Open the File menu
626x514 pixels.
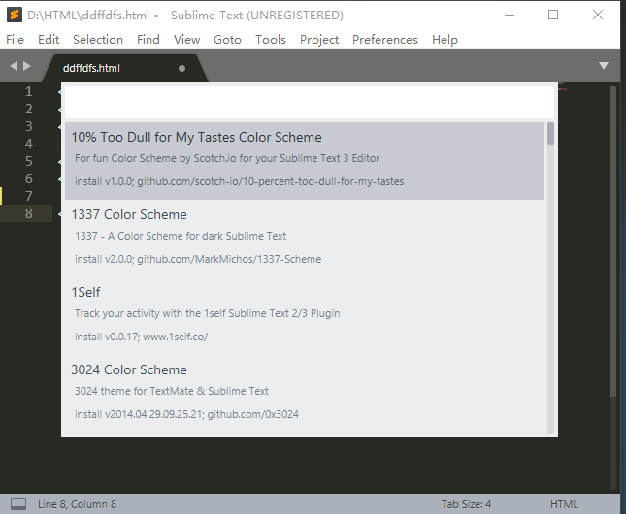tap(16, 40)
